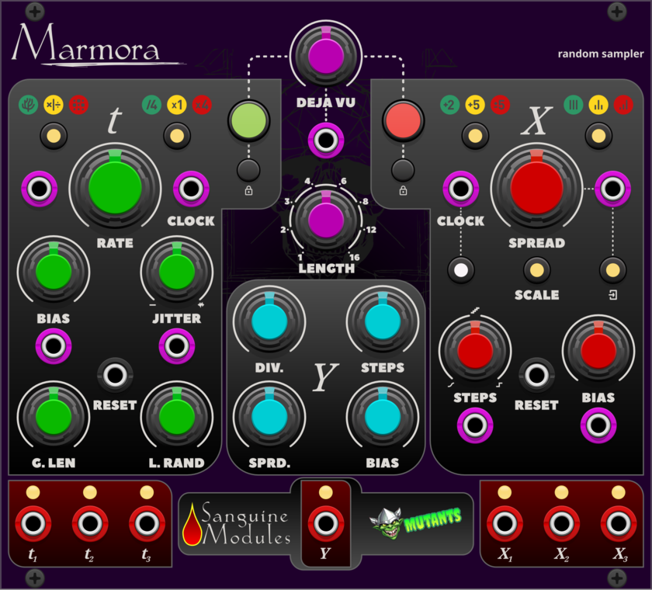652x590 pixels.
Task: Click the green +2 voltage range icon
Action: (449, 105)
